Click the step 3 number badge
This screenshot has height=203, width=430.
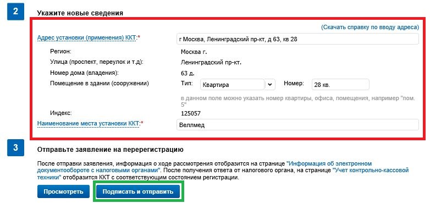pyautogui.click(x=15, y=147)
